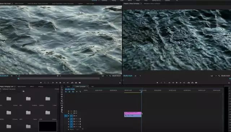Mute the first audio track

(x=76, y=119)
